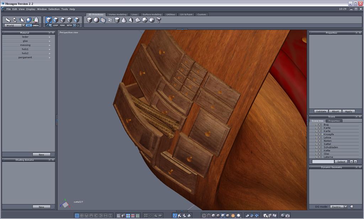This screenshot has height=219, width=364.
Task: Open the World coordinate dropdown
Action: point(15,26)
